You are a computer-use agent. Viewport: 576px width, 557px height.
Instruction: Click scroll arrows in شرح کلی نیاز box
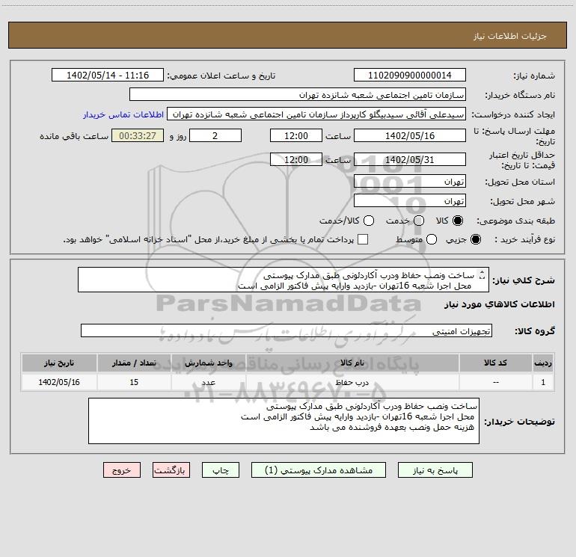coord(482,274)
